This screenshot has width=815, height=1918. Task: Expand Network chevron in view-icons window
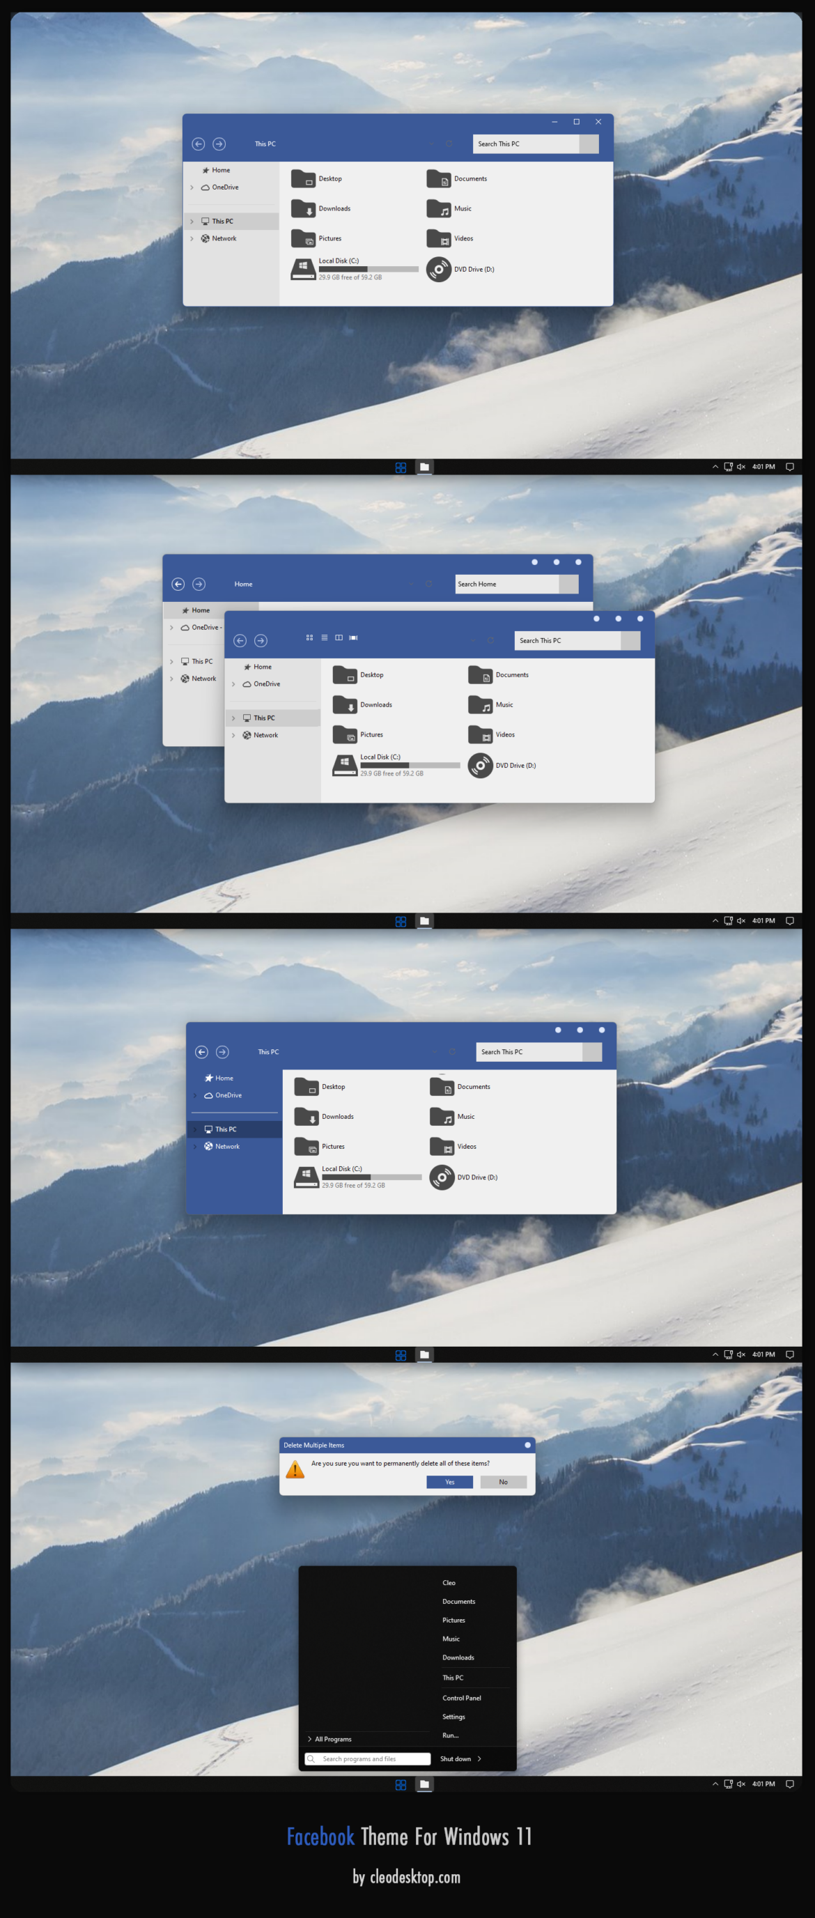234,735
